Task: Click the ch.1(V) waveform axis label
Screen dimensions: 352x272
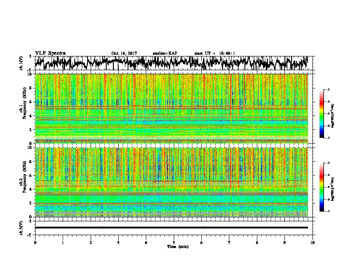Action: click(x=21, y=63)
